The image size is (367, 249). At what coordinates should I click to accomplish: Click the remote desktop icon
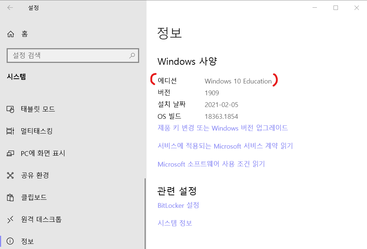[10, 220]
